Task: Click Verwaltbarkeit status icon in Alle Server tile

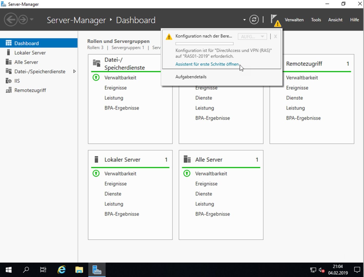Action: click(187, 173)
